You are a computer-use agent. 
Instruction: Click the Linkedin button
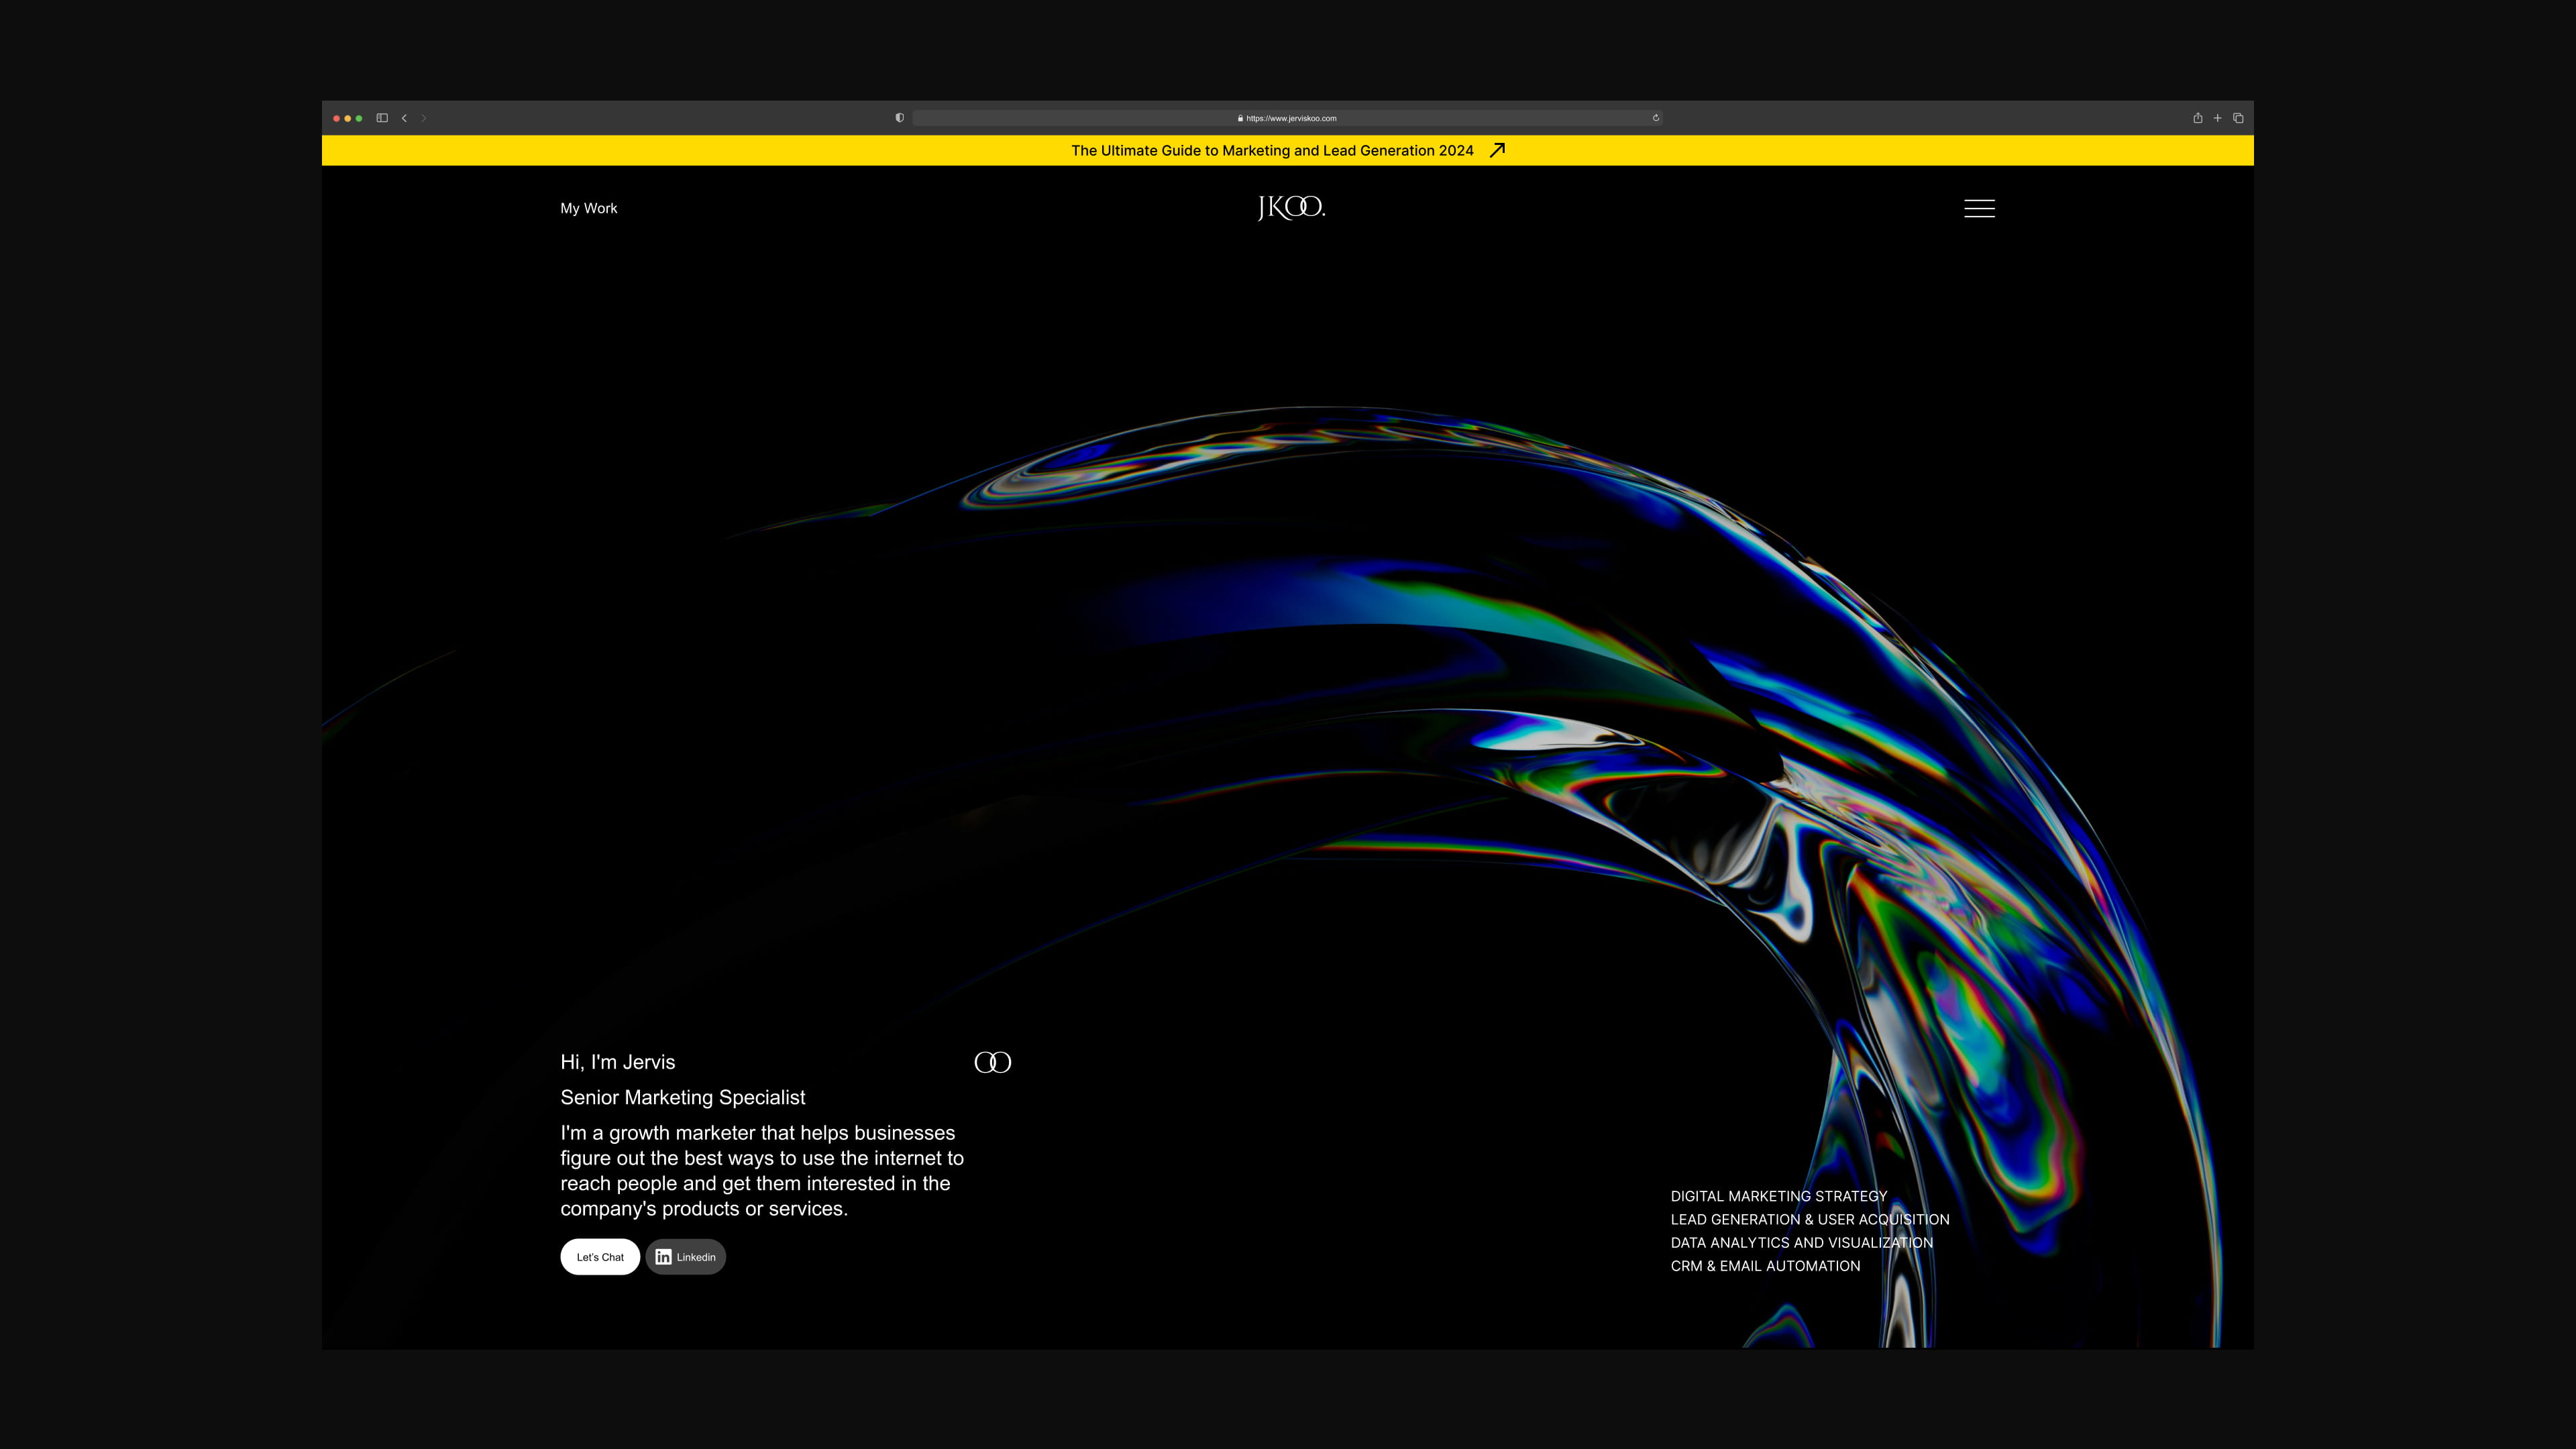tap(686, 1257)
